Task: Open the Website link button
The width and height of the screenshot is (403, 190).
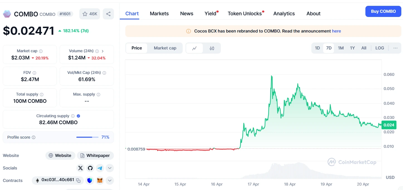Action: tap(60, 156)
